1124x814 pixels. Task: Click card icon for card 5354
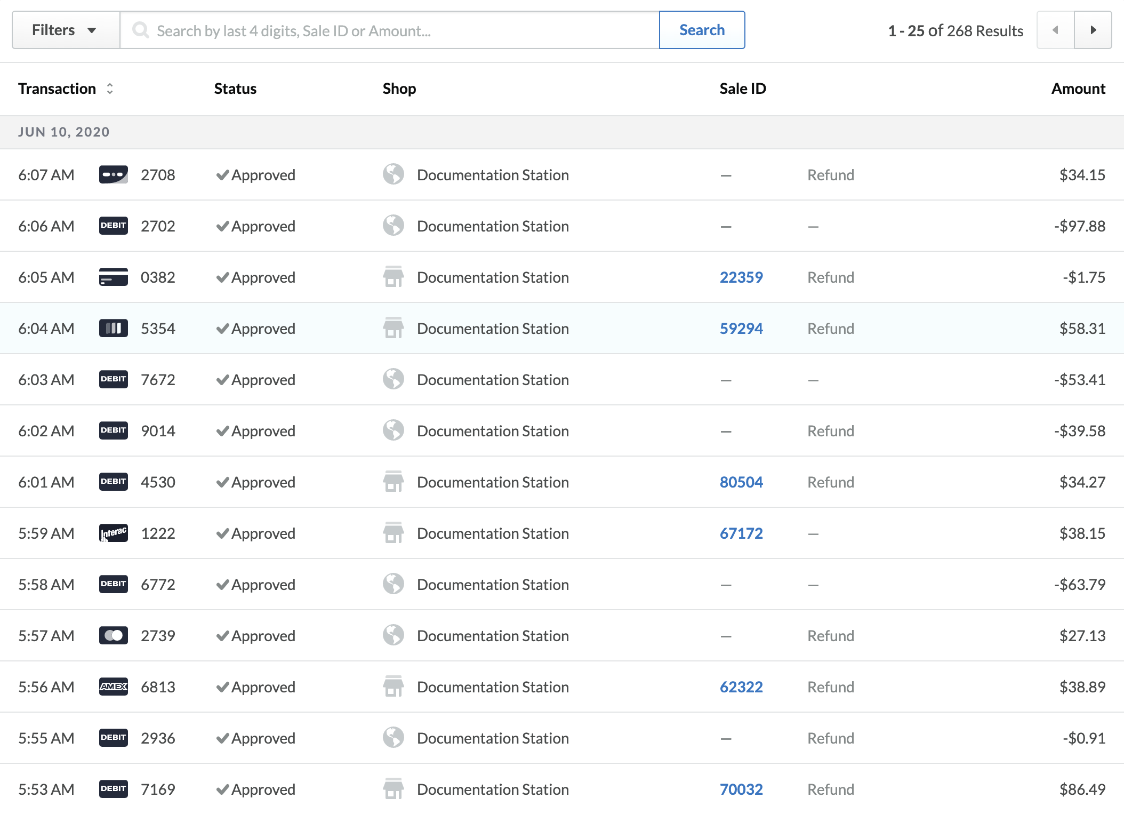tap(114, 328)
